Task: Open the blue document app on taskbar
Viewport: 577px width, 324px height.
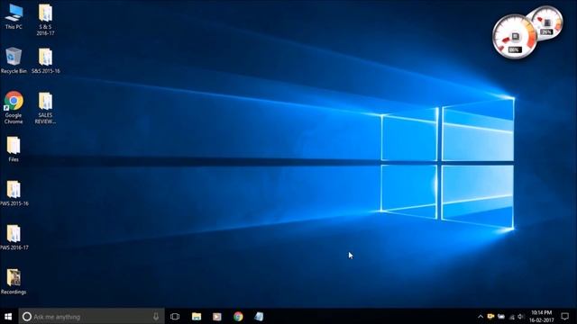Action: (x=259, y=317)
